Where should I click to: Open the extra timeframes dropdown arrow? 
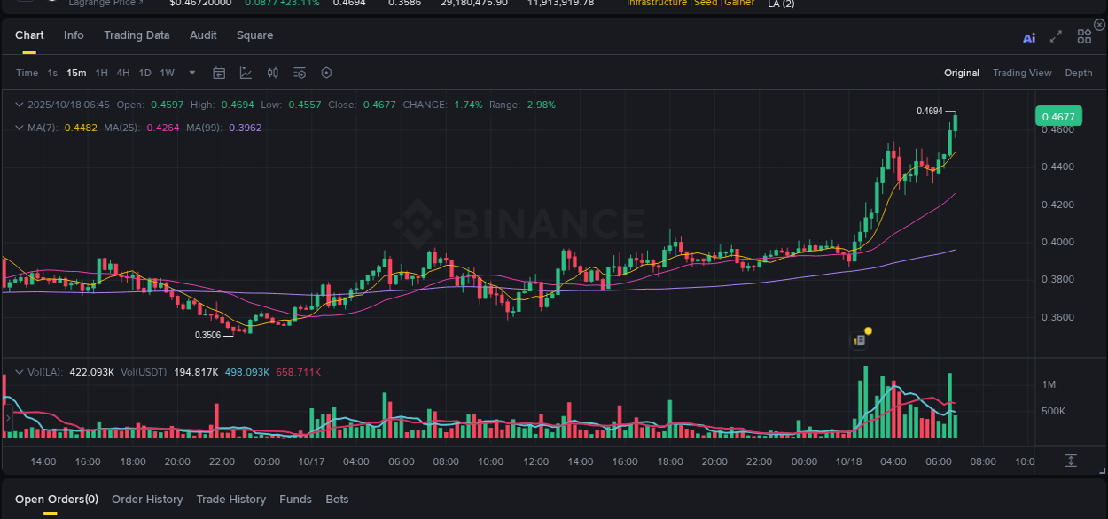coord(191,73)
